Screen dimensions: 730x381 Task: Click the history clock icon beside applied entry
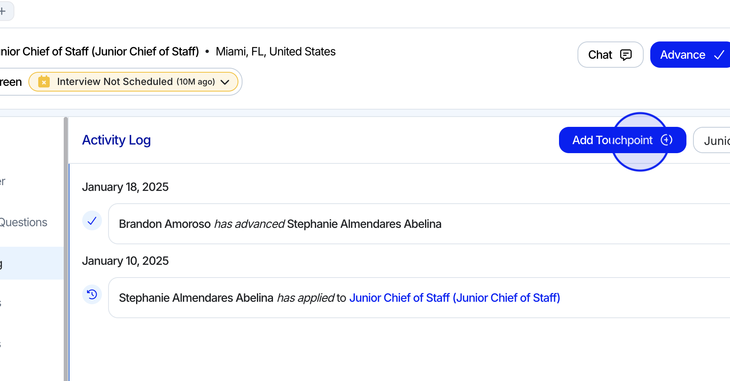coord(92,294)
